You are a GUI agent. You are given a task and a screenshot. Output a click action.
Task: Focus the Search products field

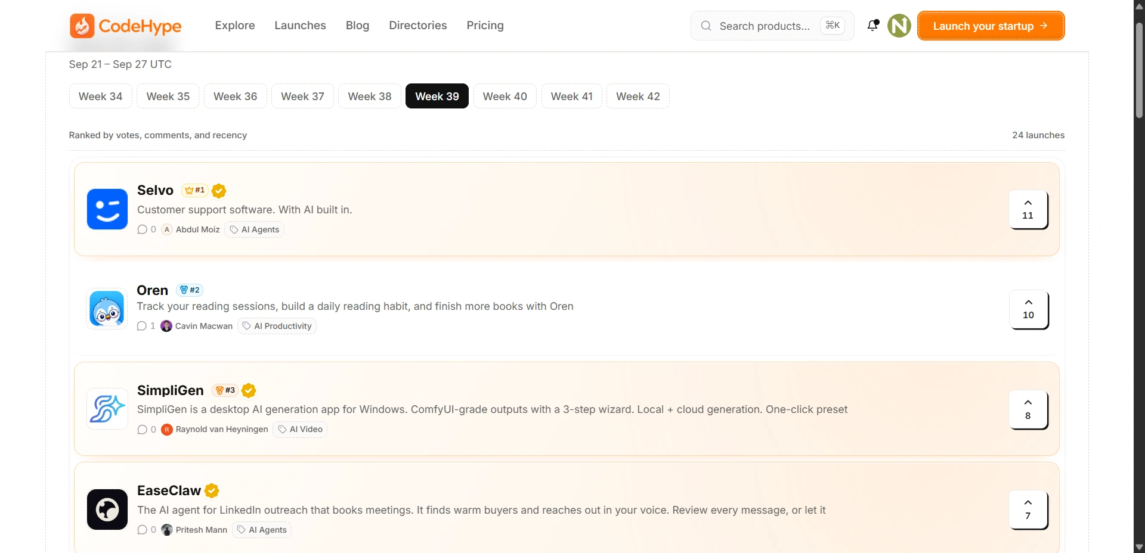click(772, 26)
